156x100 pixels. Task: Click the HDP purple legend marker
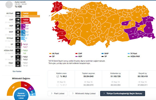coord(77,56)
